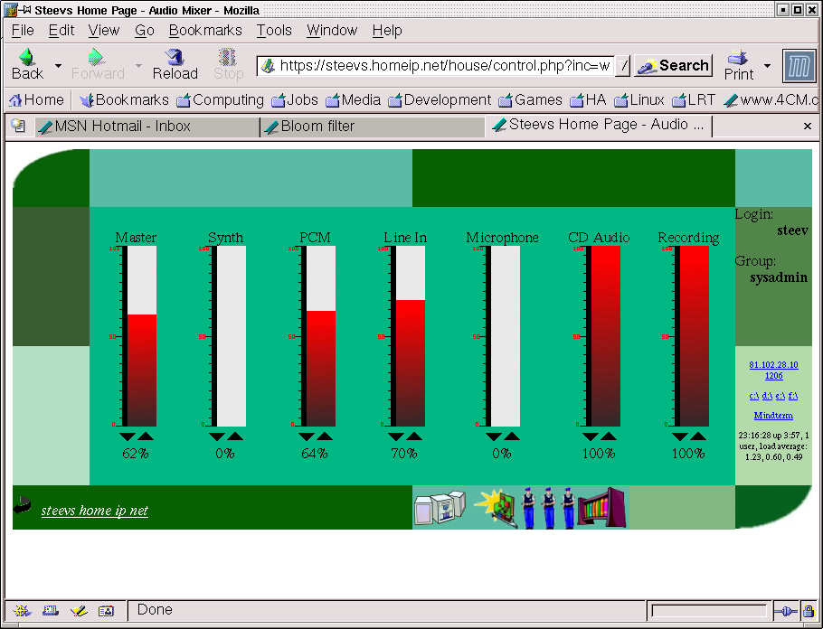The width and height of the screenshot is (823, 629).
Task: Switch to the MSN Hotmail - Inbox tab
Action: [122, 127]
